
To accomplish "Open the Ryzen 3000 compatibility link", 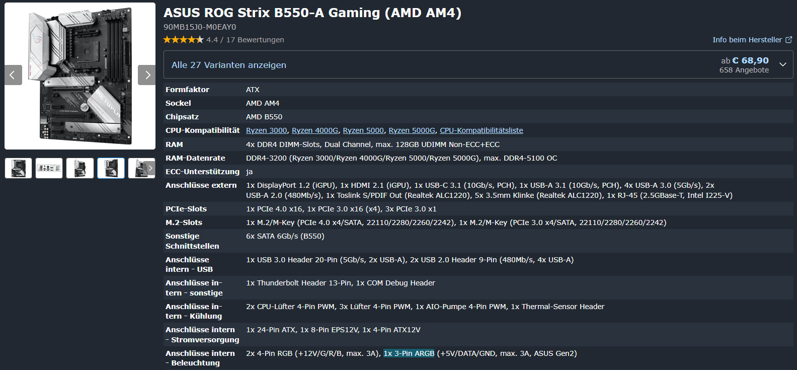I will tap(266, 130).
